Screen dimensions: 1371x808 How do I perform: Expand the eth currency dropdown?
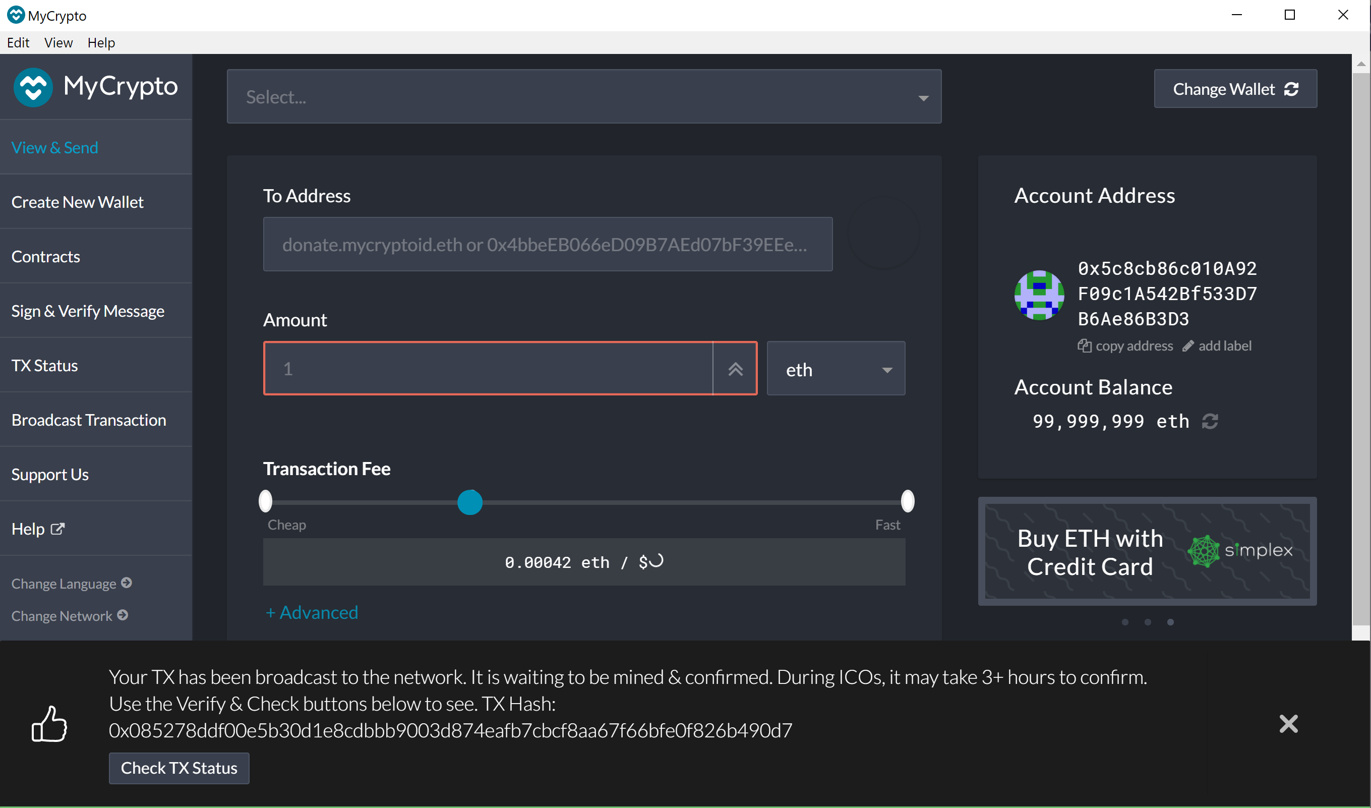coord(836,369)
